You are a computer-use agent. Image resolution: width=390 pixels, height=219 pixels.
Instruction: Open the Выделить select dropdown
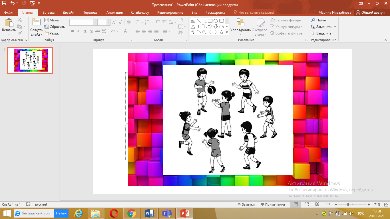pos(323,33)
